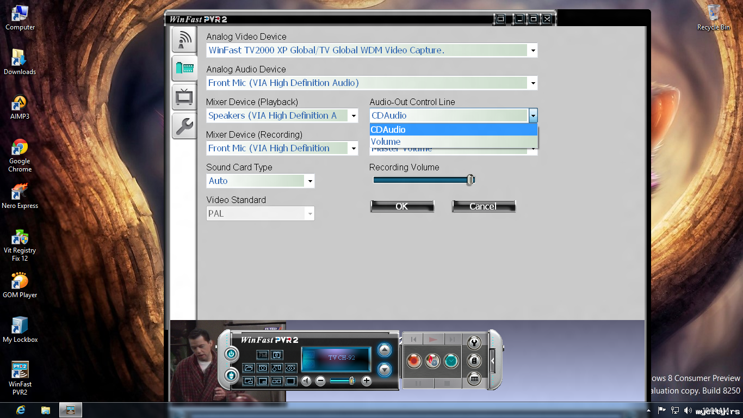Switch to the capture device settings tab

click(x=184, y=68)
